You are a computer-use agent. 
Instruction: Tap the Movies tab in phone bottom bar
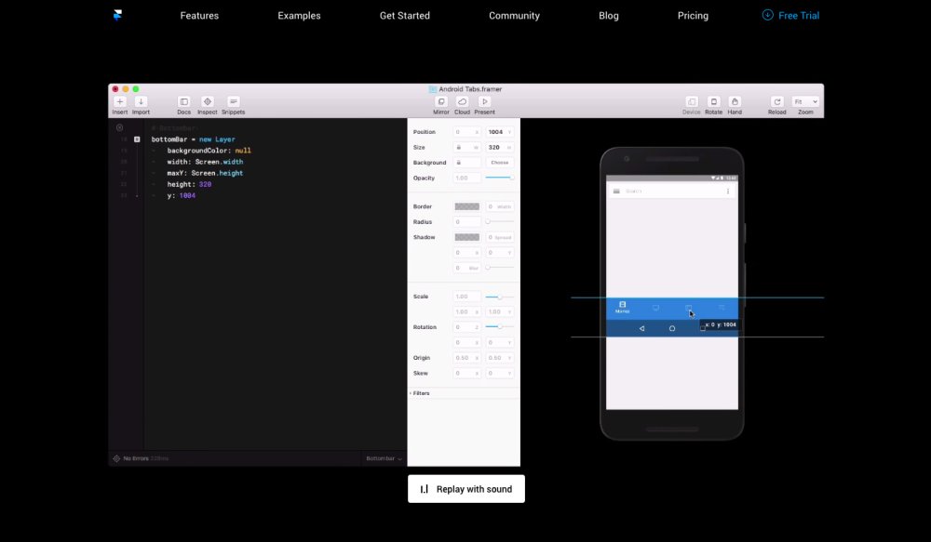pos(622,307)
